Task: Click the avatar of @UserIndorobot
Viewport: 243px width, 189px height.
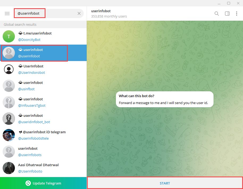Action: (9, 69)
